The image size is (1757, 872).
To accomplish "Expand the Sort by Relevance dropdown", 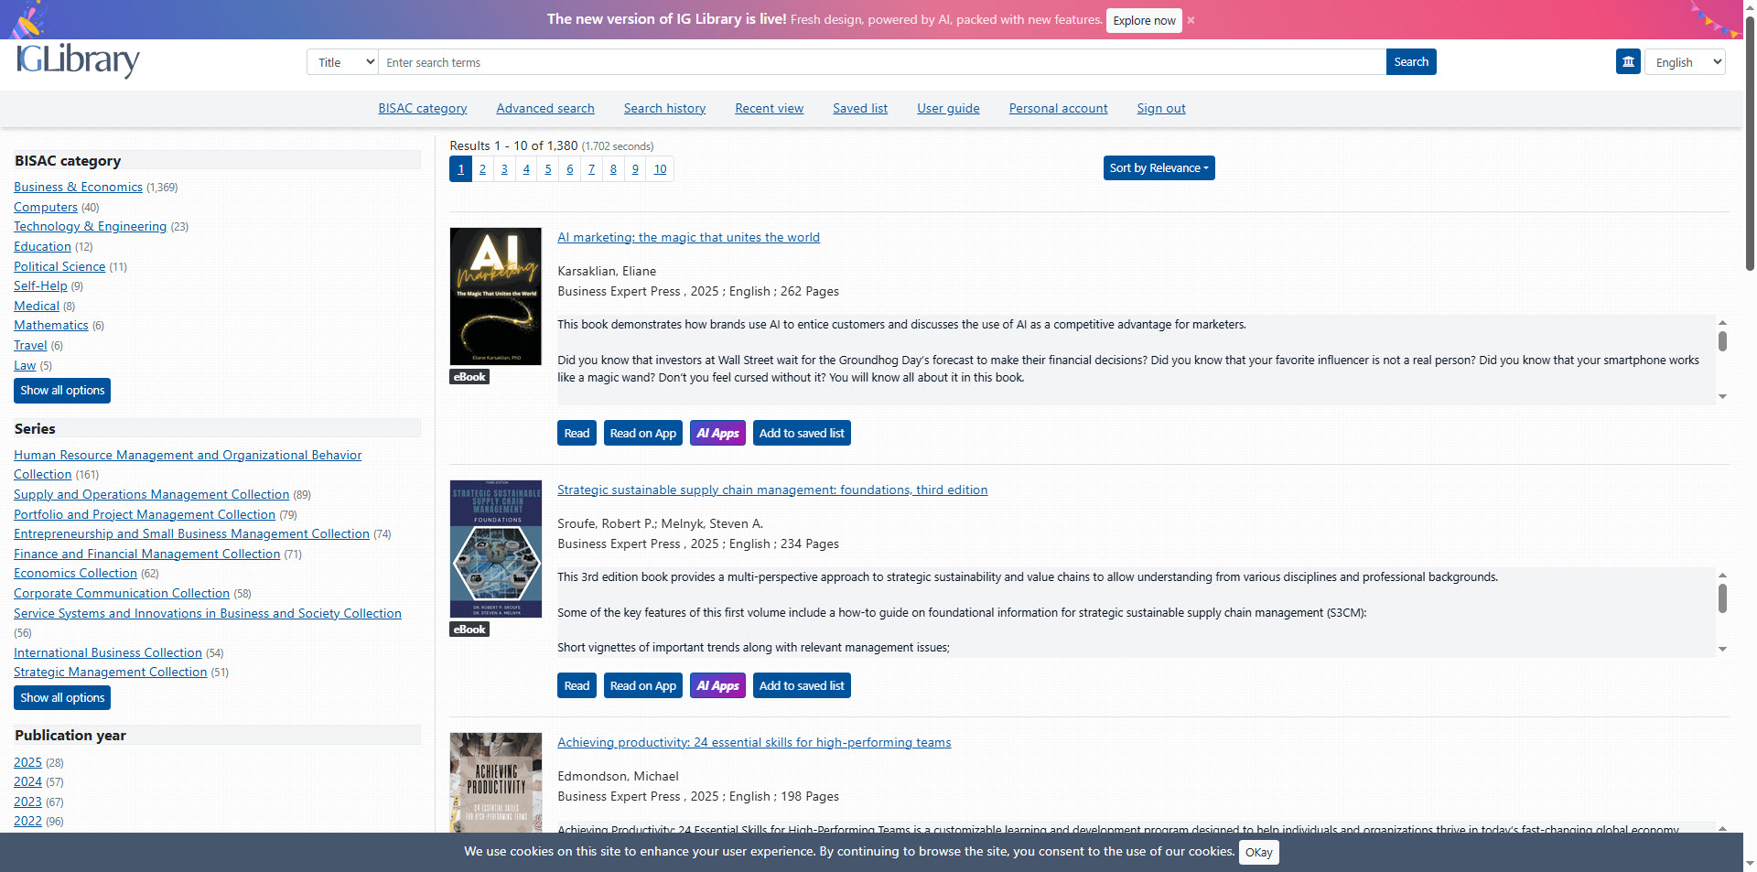I will [1159, 168].
